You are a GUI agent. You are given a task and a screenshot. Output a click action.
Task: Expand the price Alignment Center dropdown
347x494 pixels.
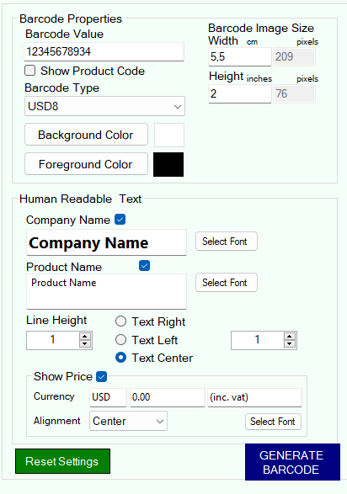tap(128, 421)
